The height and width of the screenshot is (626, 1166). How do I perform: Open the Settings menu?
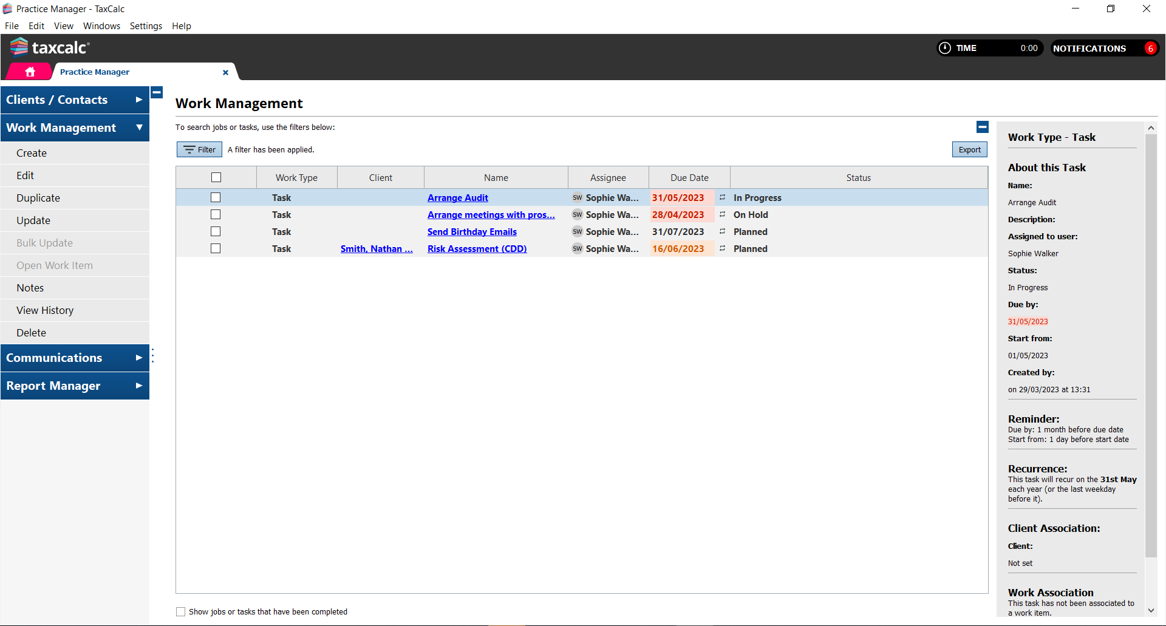(146, 26)
